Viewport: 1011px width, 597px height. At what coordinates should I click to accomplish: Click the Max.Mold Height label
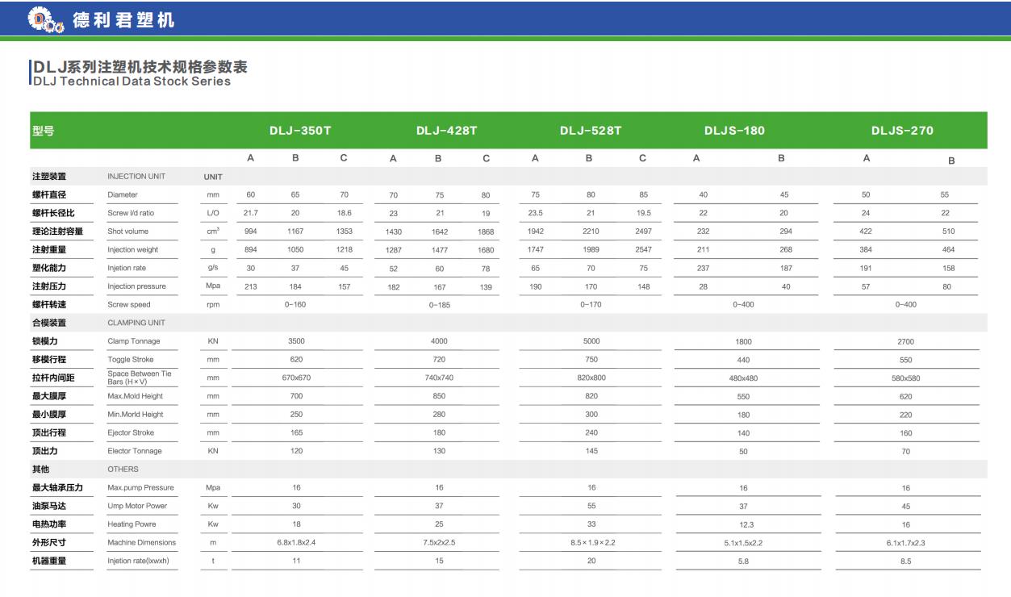[x=136, y=396]
